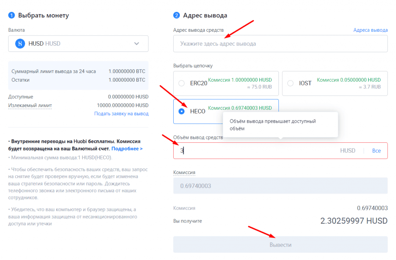The width and height of the screenshot is (396, 260).
Task: Click the Остатки label
Action: (x=20, y=80)
